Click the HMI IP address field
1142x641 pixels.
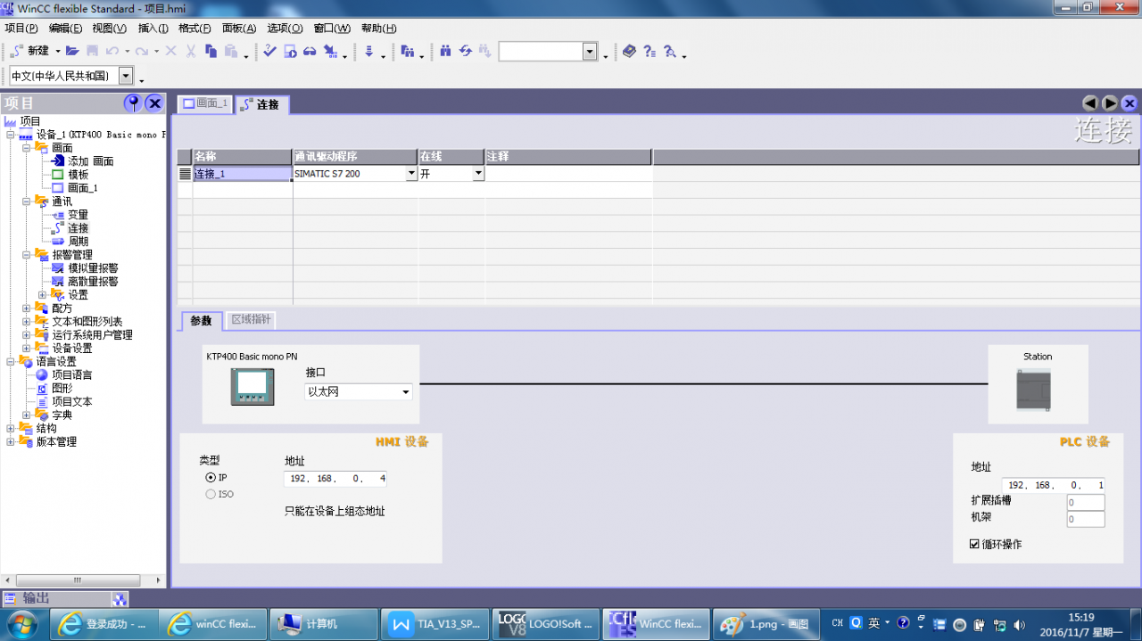tap(335, 479)
